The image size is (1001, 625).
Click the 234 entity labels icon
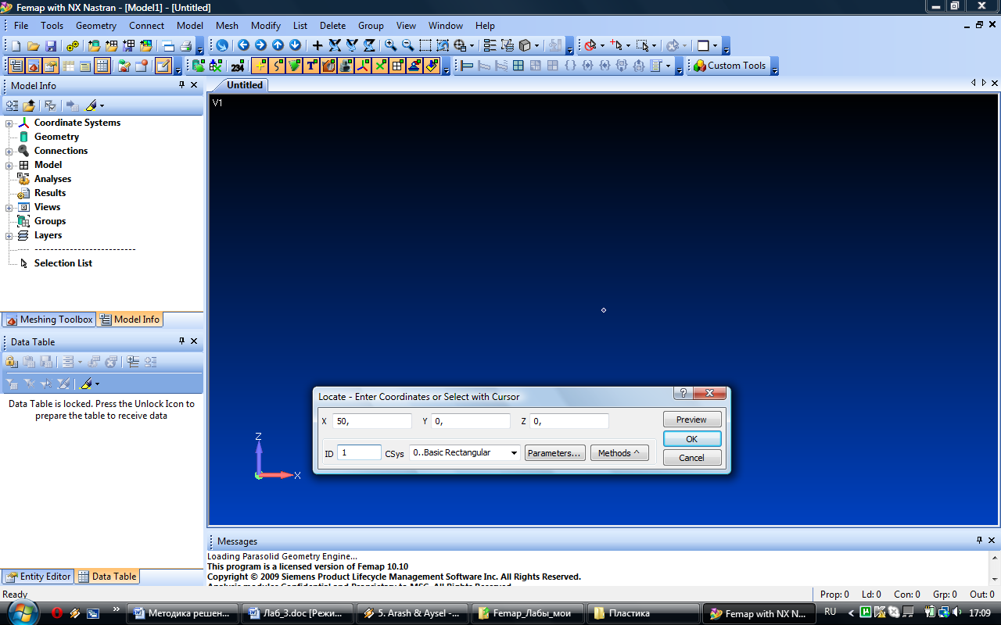coord(239,66)
